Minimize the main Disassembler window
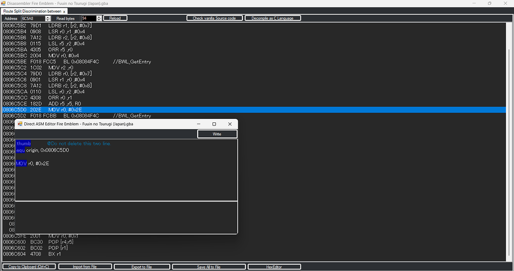 coord(474,3)
